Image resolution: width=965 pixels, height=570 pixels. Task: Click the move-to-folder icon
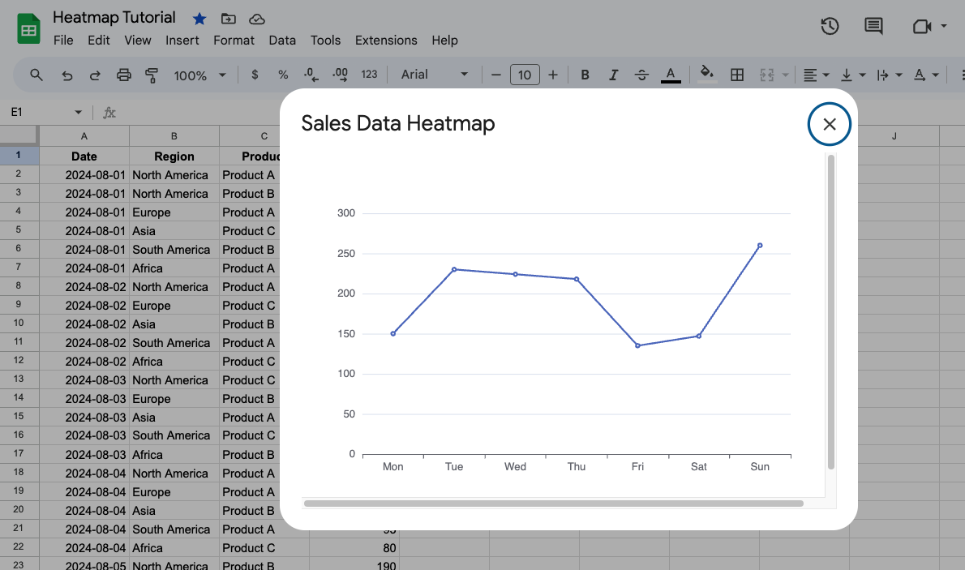pos(229,19)
